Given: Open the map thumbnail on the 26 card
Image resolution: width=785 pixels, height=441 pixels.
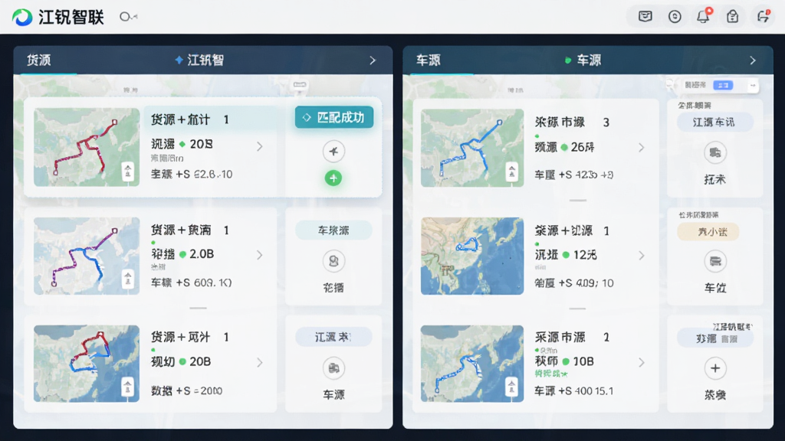Looking at the screenshot, I should point(472,148).
